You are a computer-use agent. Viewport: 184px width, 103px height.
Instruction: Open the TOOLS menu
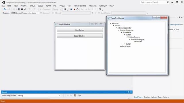pyautogui.click(x=62, y=6)
